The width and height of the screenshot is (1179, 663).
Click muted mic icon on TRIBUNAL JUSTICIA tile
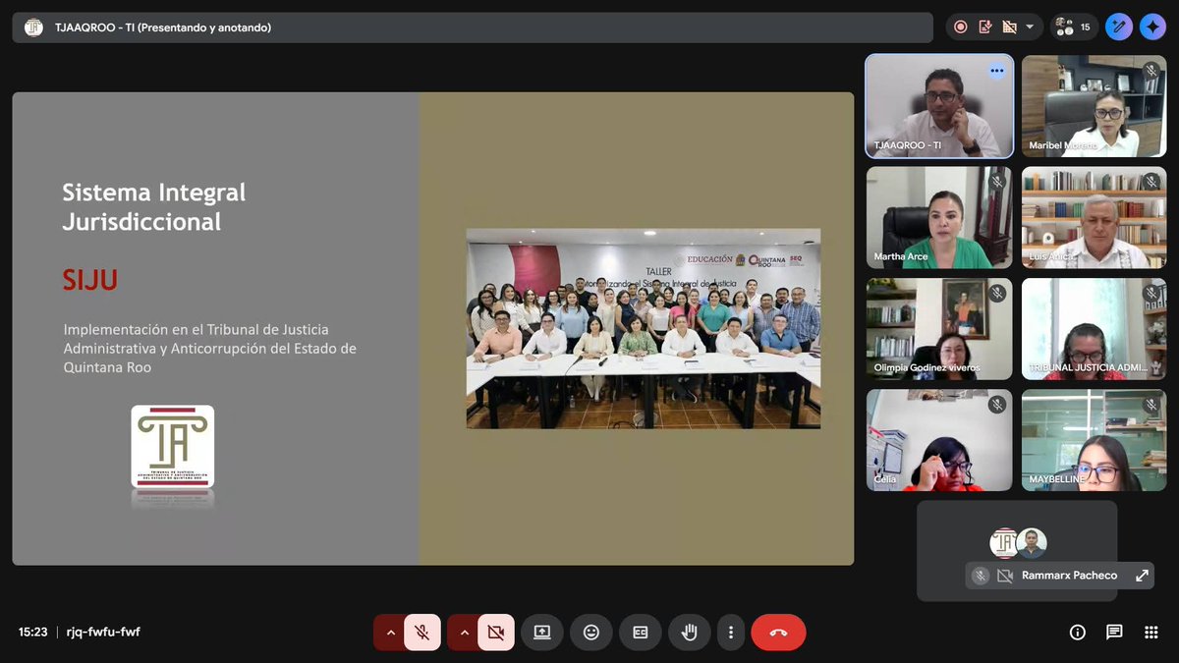point(1151,294)
